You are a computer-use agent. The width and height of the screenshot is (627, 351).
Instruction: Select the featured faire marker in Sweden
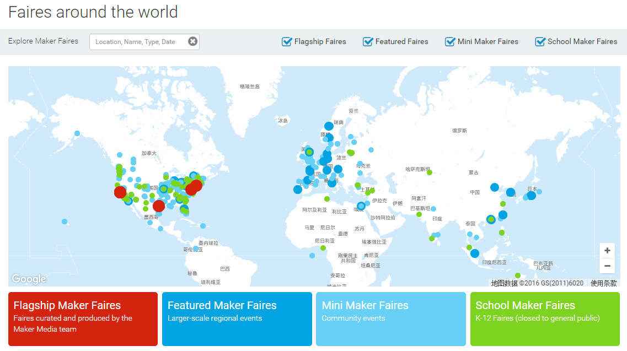tap(329, 126)
